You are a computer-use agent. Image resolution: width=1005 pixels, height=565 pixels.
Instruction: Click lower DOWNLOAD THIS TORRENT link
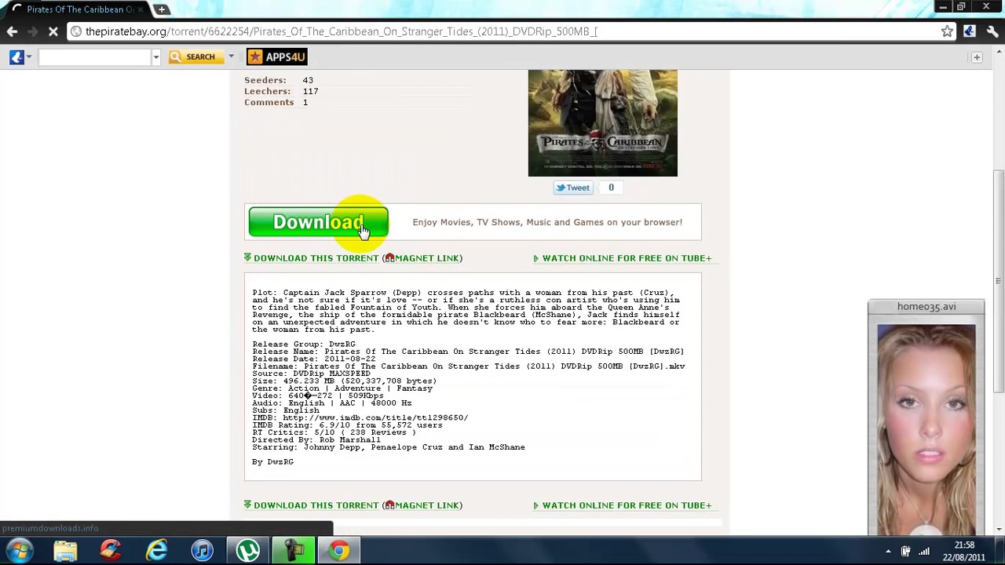(316, 505)
